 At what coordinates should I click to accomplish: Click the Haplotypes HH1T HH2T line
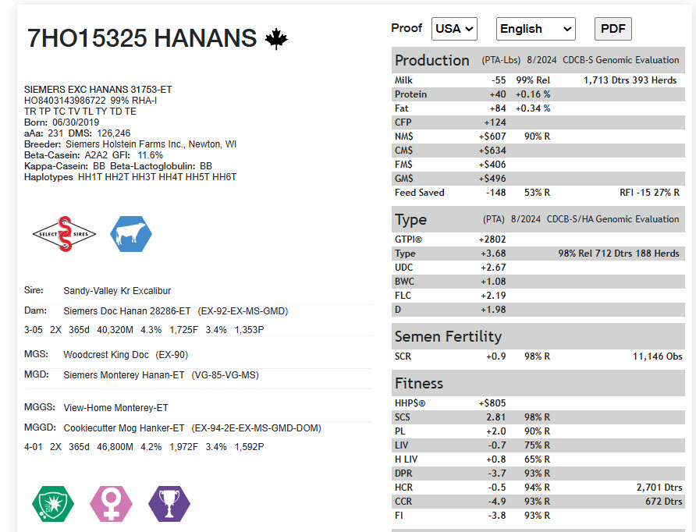(130, 177)
